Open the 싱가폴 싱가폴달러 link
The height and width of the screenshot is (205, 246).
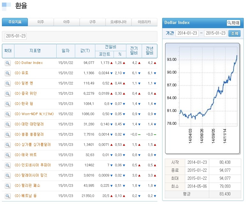[33, 145]
